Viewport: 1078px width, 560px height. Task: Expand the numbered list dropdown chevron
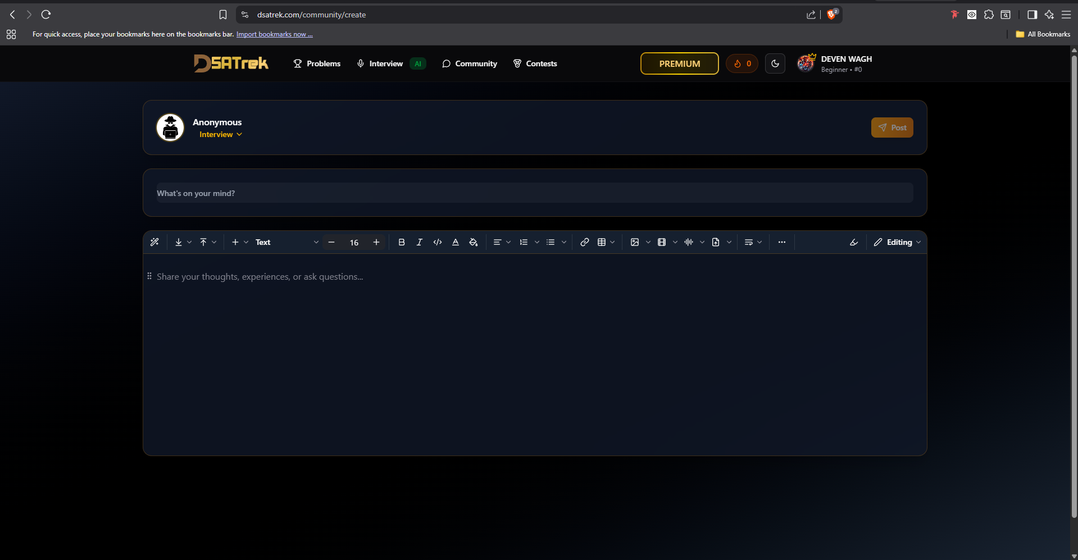(537, 242)
